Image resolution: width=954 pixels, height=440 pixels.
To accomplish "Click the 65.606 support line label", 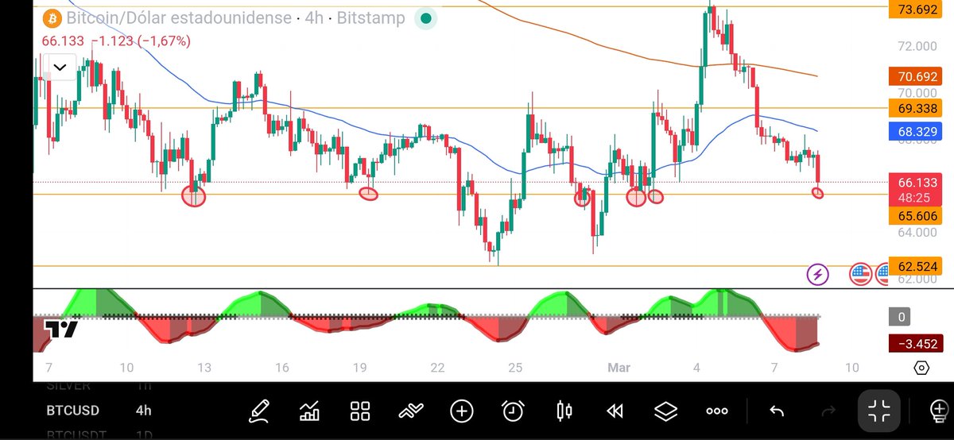I will [x=915, y=216].
